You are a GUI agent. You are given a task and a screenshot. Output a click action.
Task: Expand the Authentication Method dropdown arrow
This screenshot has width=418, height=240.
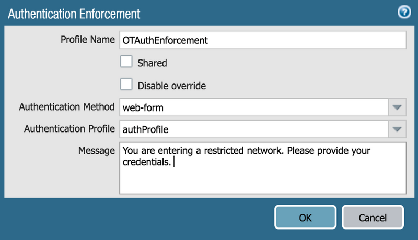[397, 107]
